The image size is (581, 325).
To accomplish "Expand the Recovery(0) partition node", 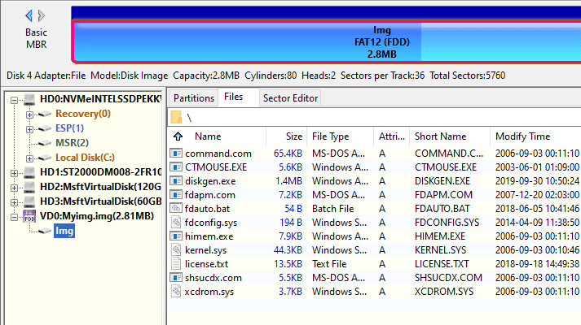I will 29,114.
